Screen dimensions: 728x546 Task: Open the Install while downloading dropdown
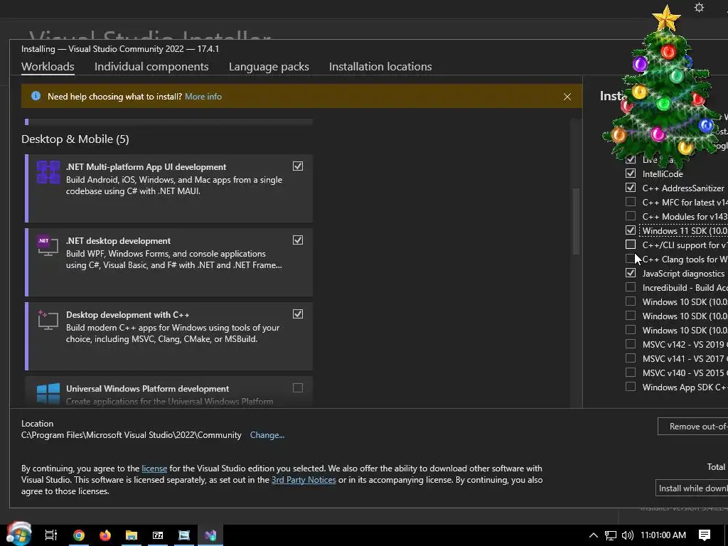click(x=692, y=488)
